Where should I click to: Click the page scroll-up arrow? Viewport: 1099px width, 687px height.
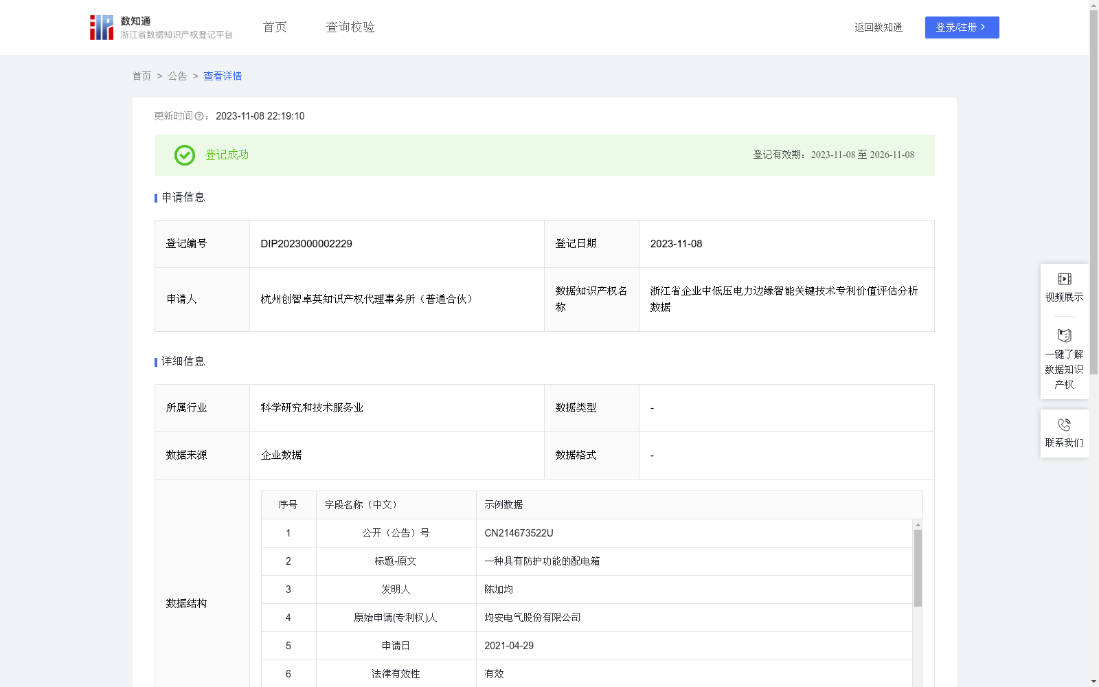coord(1094,5)
